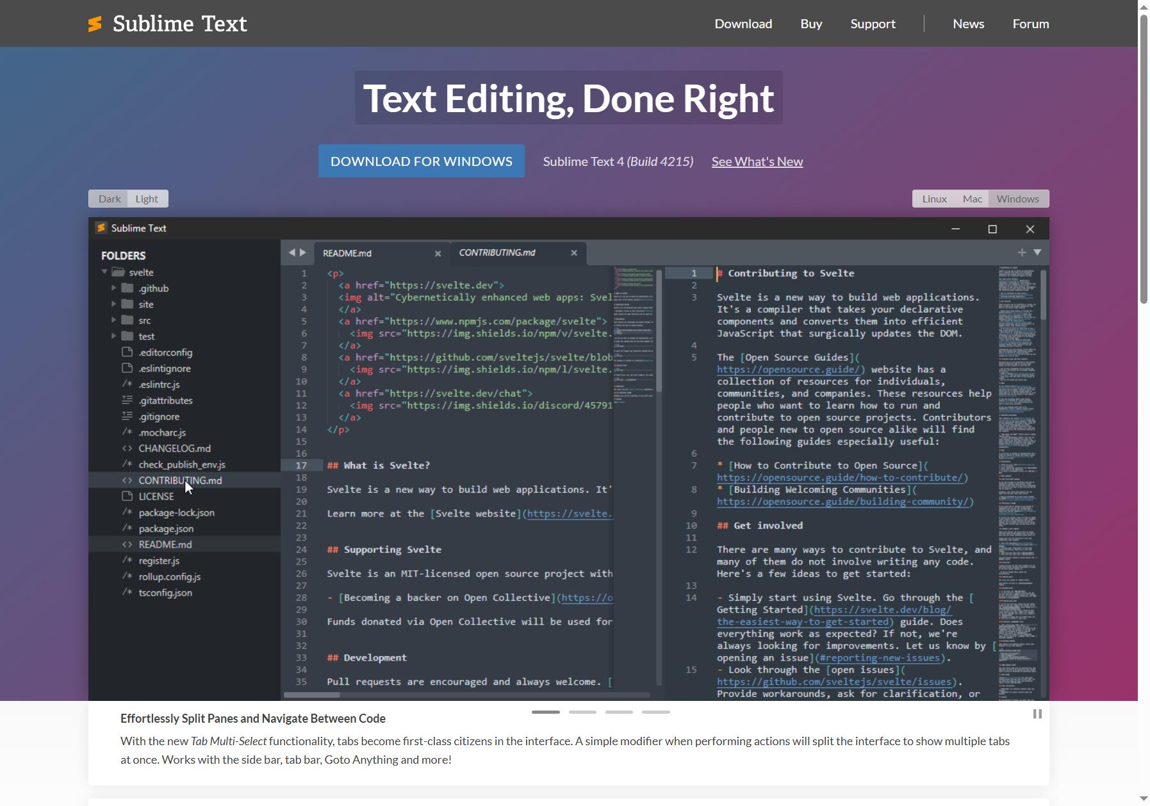
Task: Switch screenshot theme to Light
Action: 147,199
